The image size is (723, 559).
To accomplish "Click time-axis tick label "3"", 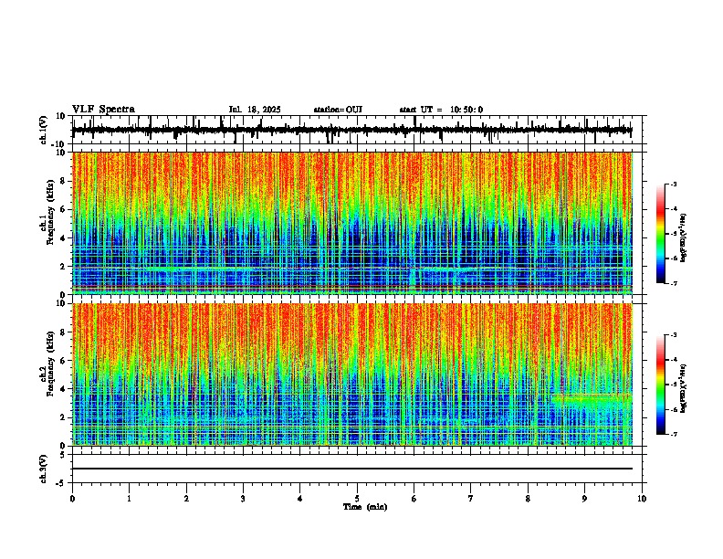I will tap(243, 499).
